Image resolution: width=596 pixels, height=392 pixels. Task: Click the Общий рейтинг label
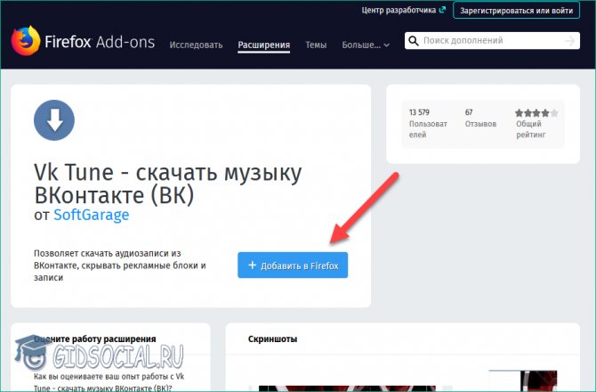click(531, 129)
